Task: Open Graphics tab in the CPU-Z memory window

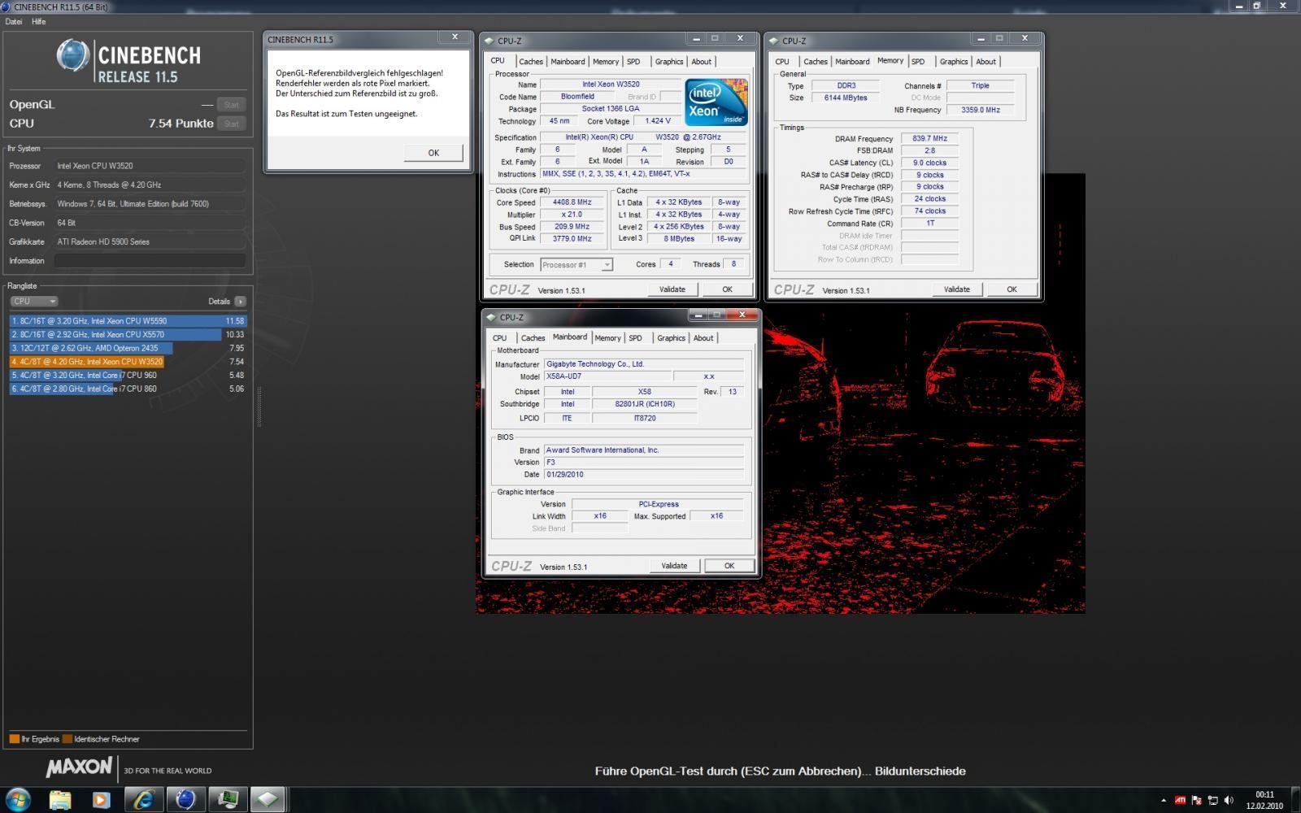Action: [x=954, y=62]
